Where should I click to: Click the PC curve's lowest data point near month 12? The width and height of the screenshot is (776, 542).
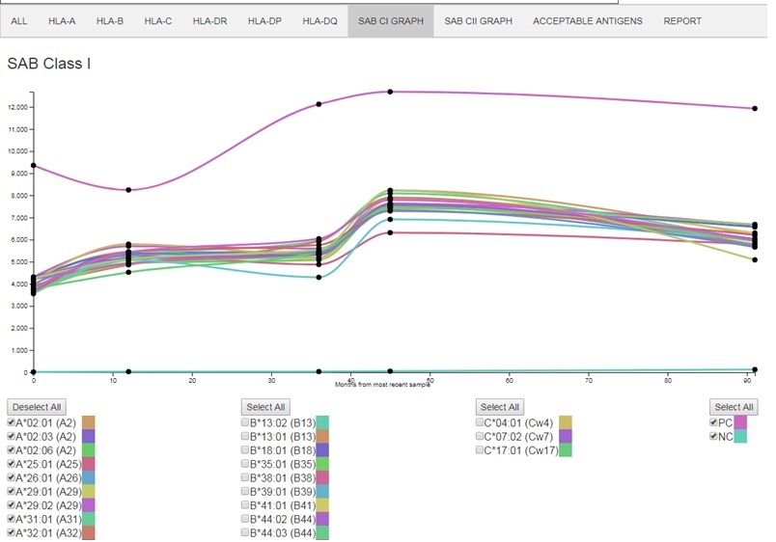(x=128, y=190)
